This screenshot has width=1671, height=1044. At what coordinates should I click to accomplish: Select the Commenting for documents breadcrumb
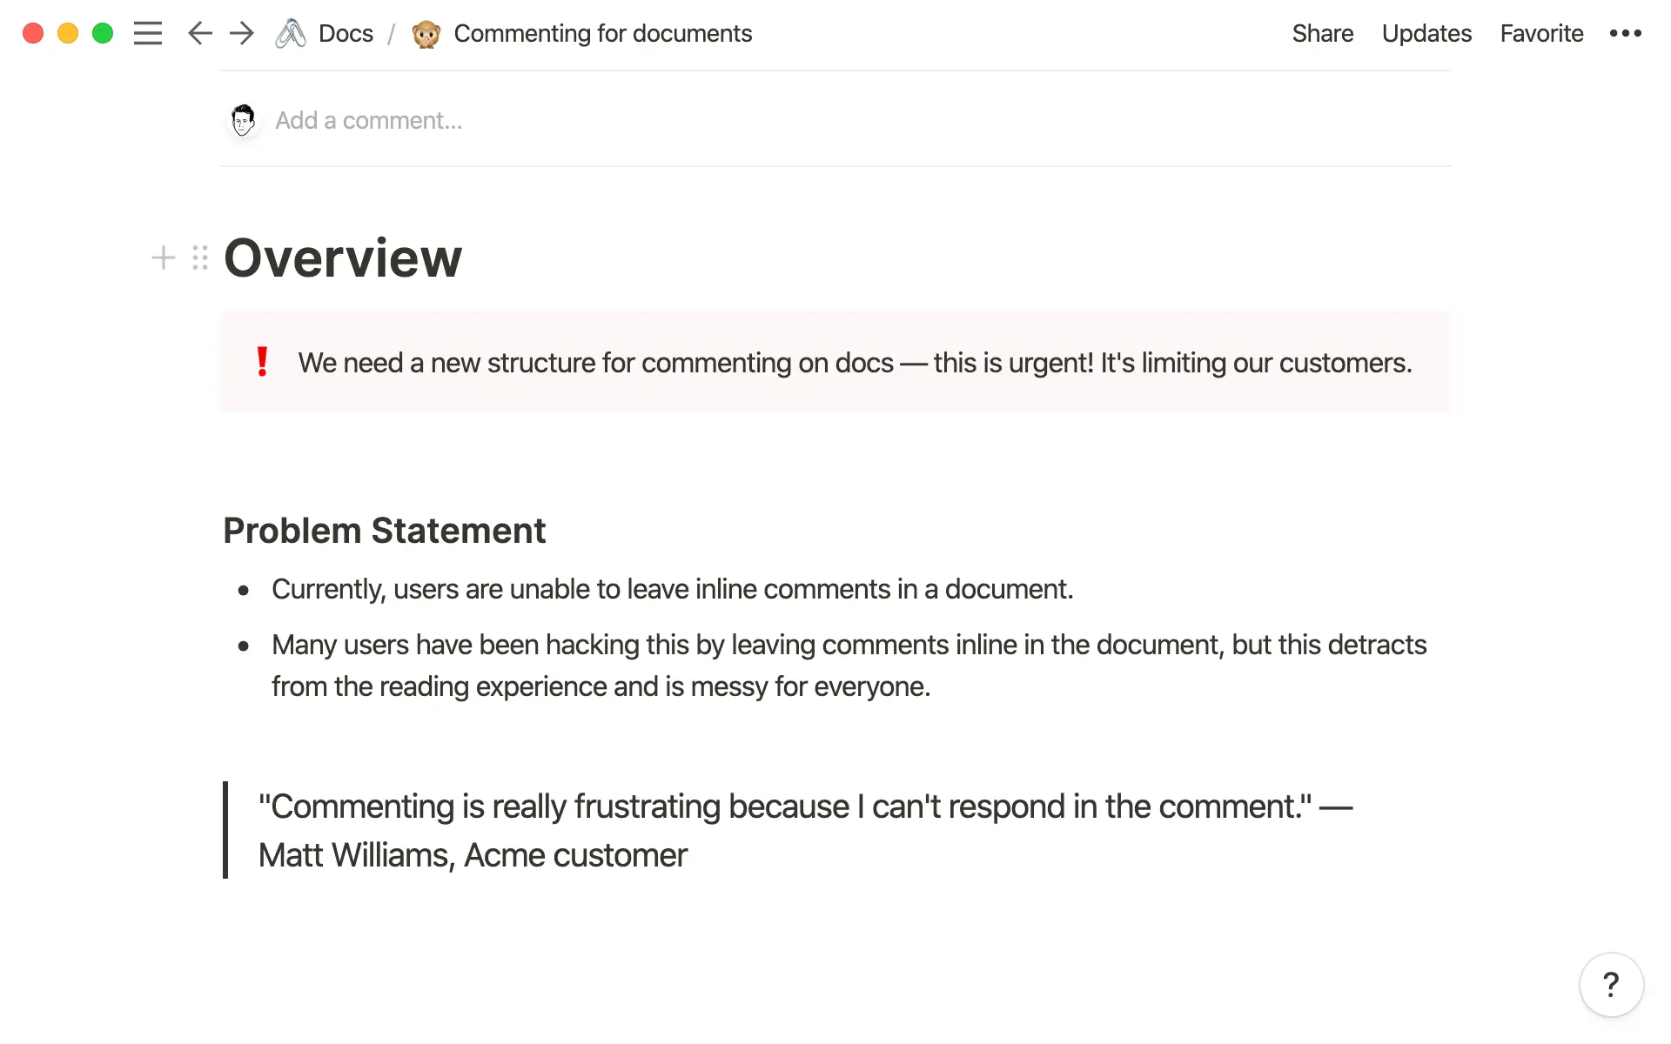click(604, 33)
